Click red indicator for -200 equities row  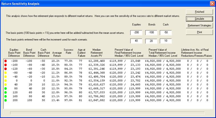pos(5,61)
